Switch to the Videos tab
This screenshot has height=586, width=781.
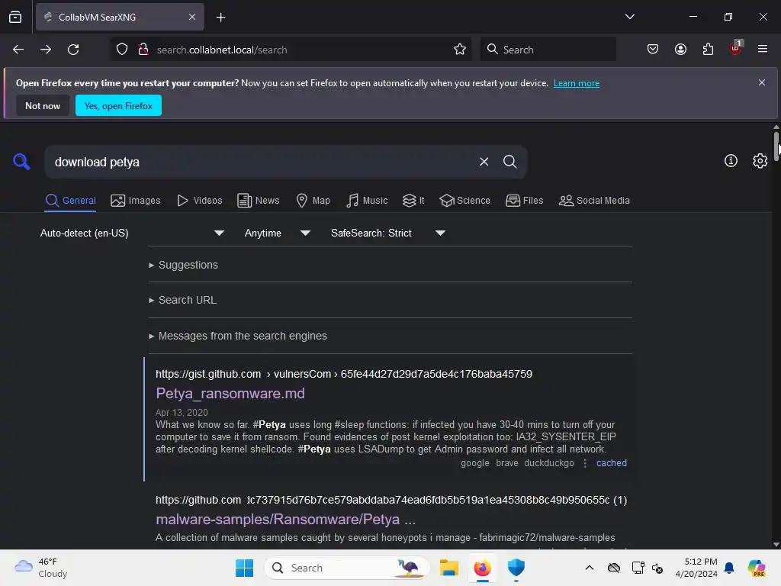(x=200, y=201)
